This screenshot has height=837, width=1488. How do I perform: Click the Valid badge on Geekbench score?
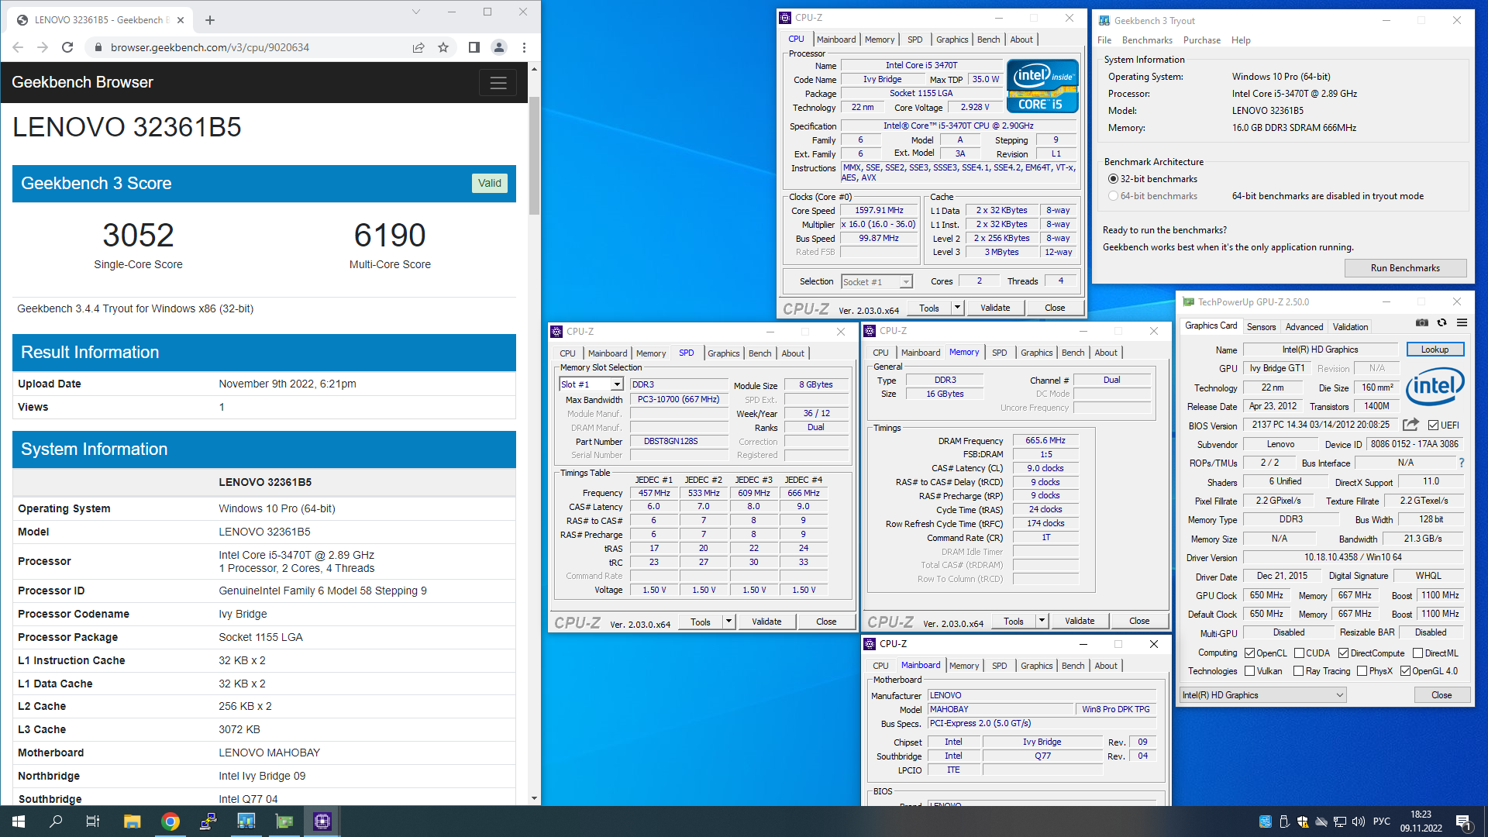[490, 183]
